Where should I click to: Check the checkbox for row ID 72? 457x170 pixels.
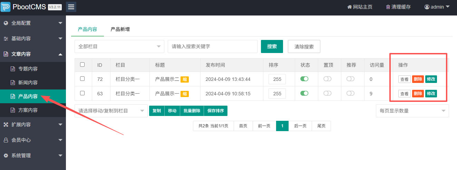coord(82,79)
